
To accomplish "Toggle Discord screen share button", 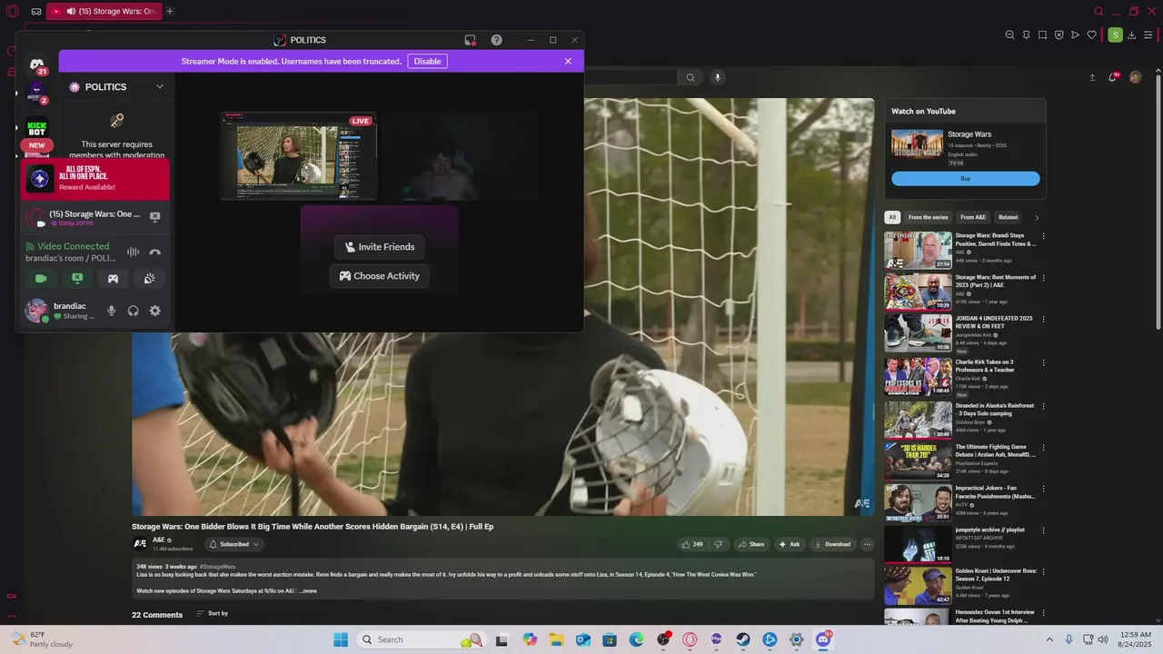I will (77, 279).
